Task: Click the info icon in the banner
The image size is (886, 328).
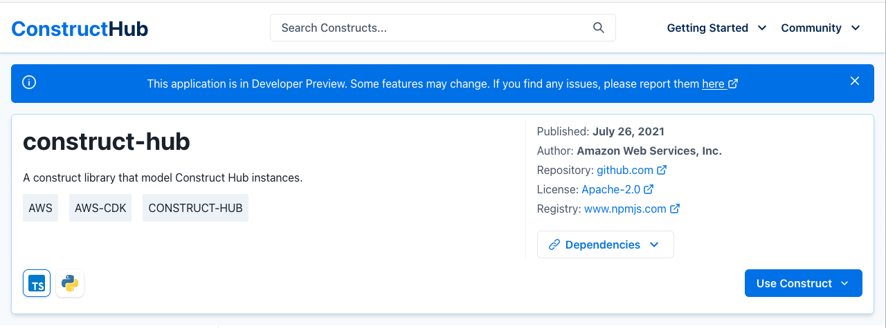Action: tap(29, 82)
